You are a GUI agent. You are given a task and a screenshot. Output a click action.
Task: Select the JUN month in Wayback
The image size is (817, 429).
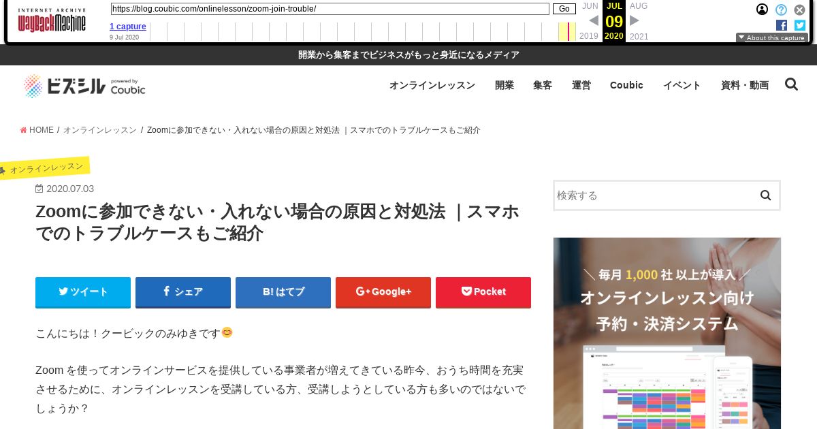coord(590,6)
